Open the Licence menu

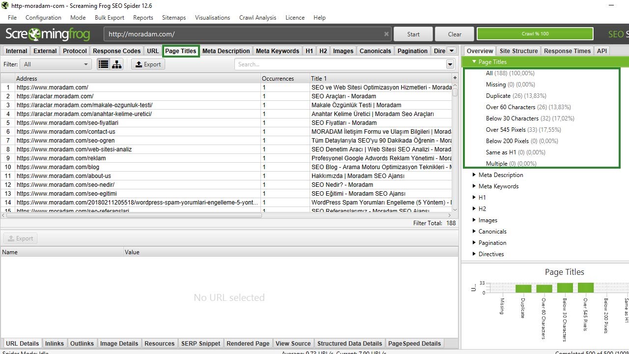click(295, 17)
